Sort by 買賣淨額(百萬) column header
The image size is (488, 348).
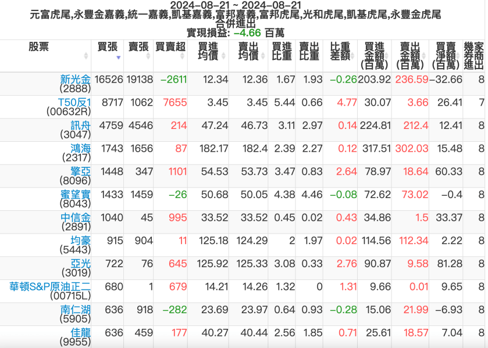(446, 56)
